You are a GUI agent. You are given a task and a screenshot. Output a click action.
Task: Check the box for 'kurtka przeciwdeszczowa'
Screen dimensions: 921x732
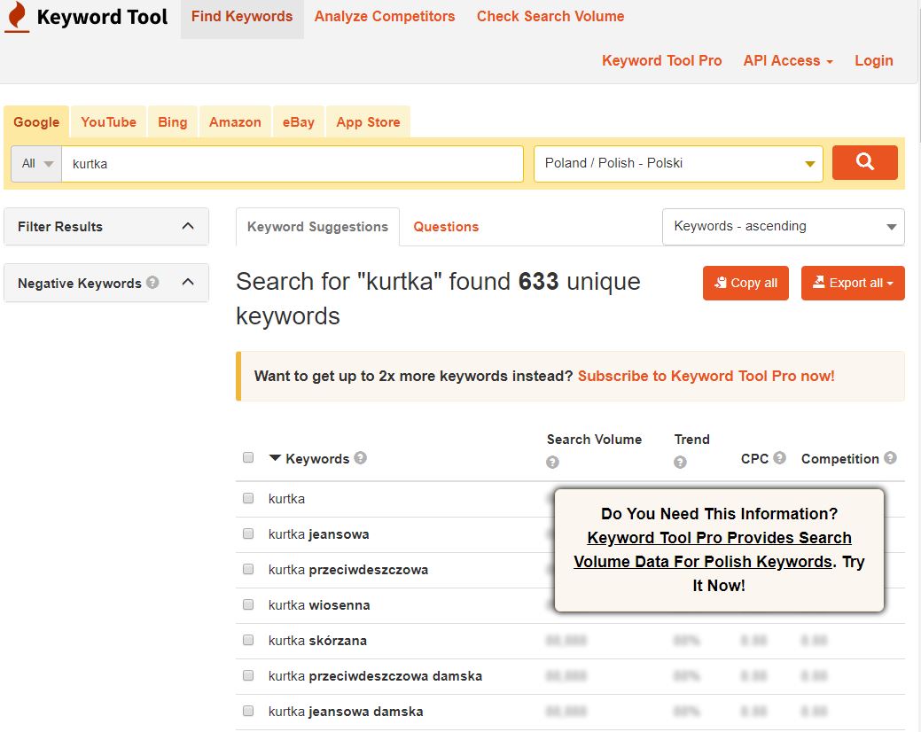[248, 569]
